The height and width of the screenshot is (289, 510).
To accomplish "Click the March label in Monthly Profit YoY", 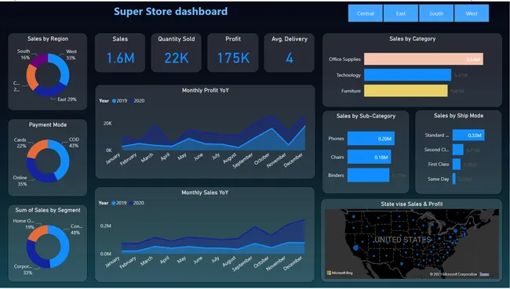I will tap(147, 157).
